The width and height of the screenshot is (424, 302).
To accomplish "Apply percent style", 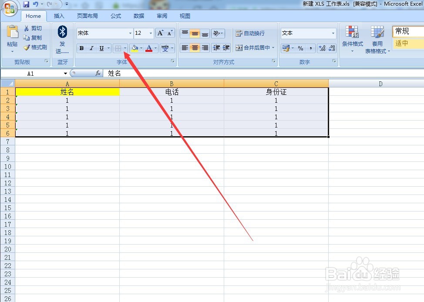I will pyautogui.click(x=300, y=48).
